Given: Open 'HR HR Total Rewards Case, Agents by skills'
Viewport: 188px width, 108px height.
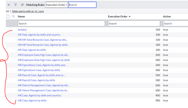Looking at the screenshot, I should click(43, 45).
